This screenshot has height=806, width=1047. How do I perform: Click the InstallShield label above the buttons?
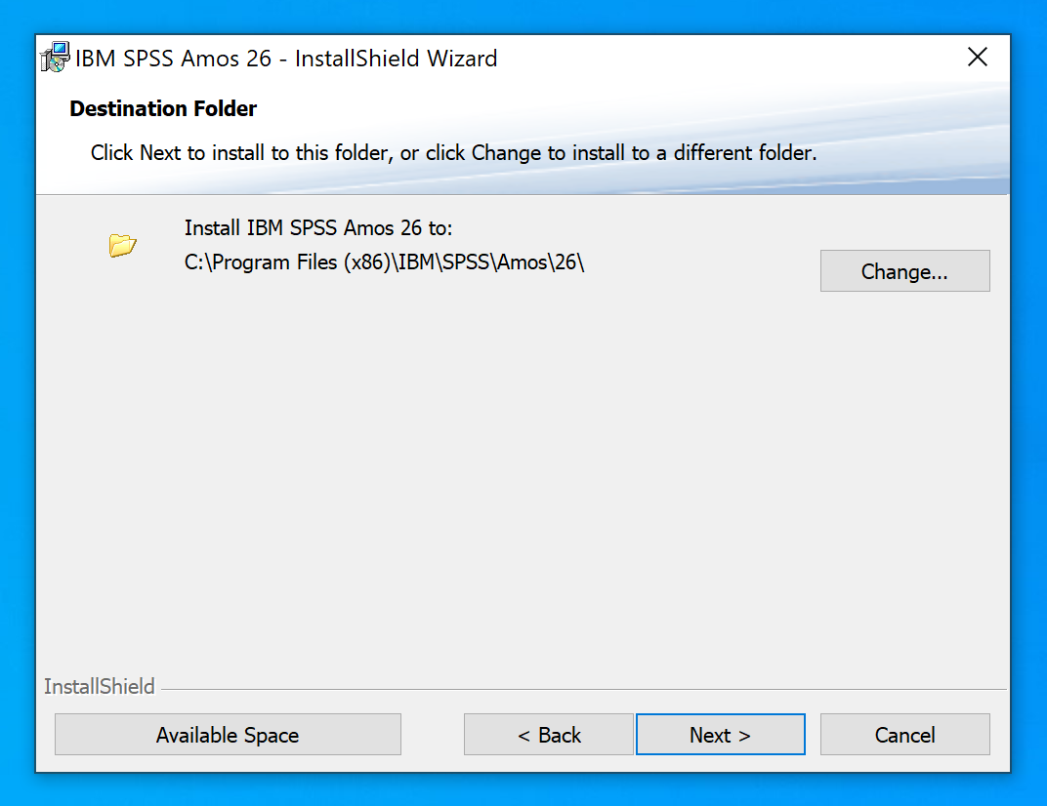click(x=99, y=687)
